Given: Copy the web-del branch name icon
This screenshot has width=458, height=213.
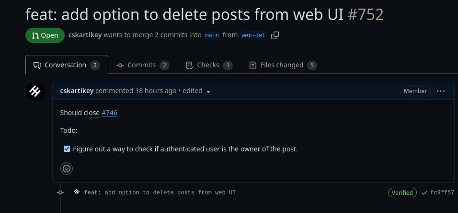Looking at the screenshot, I should click(x=275, y=35).
